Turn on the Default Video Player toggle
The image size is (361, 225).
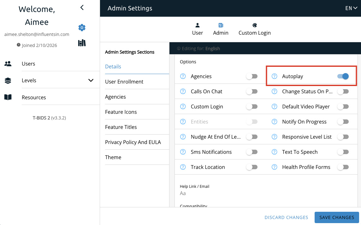tap(343, 107)
